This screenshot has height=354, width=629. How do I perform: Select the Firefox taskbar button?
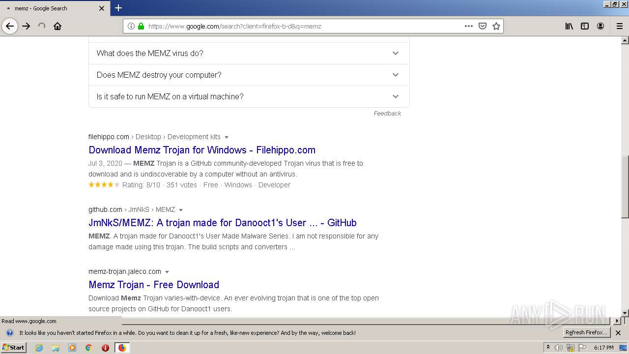click(x=122, y=348)
